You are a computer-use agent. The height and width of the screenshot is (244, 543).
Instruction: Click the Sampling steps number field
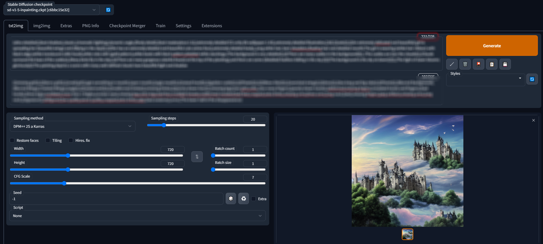(x=255, y=119)
